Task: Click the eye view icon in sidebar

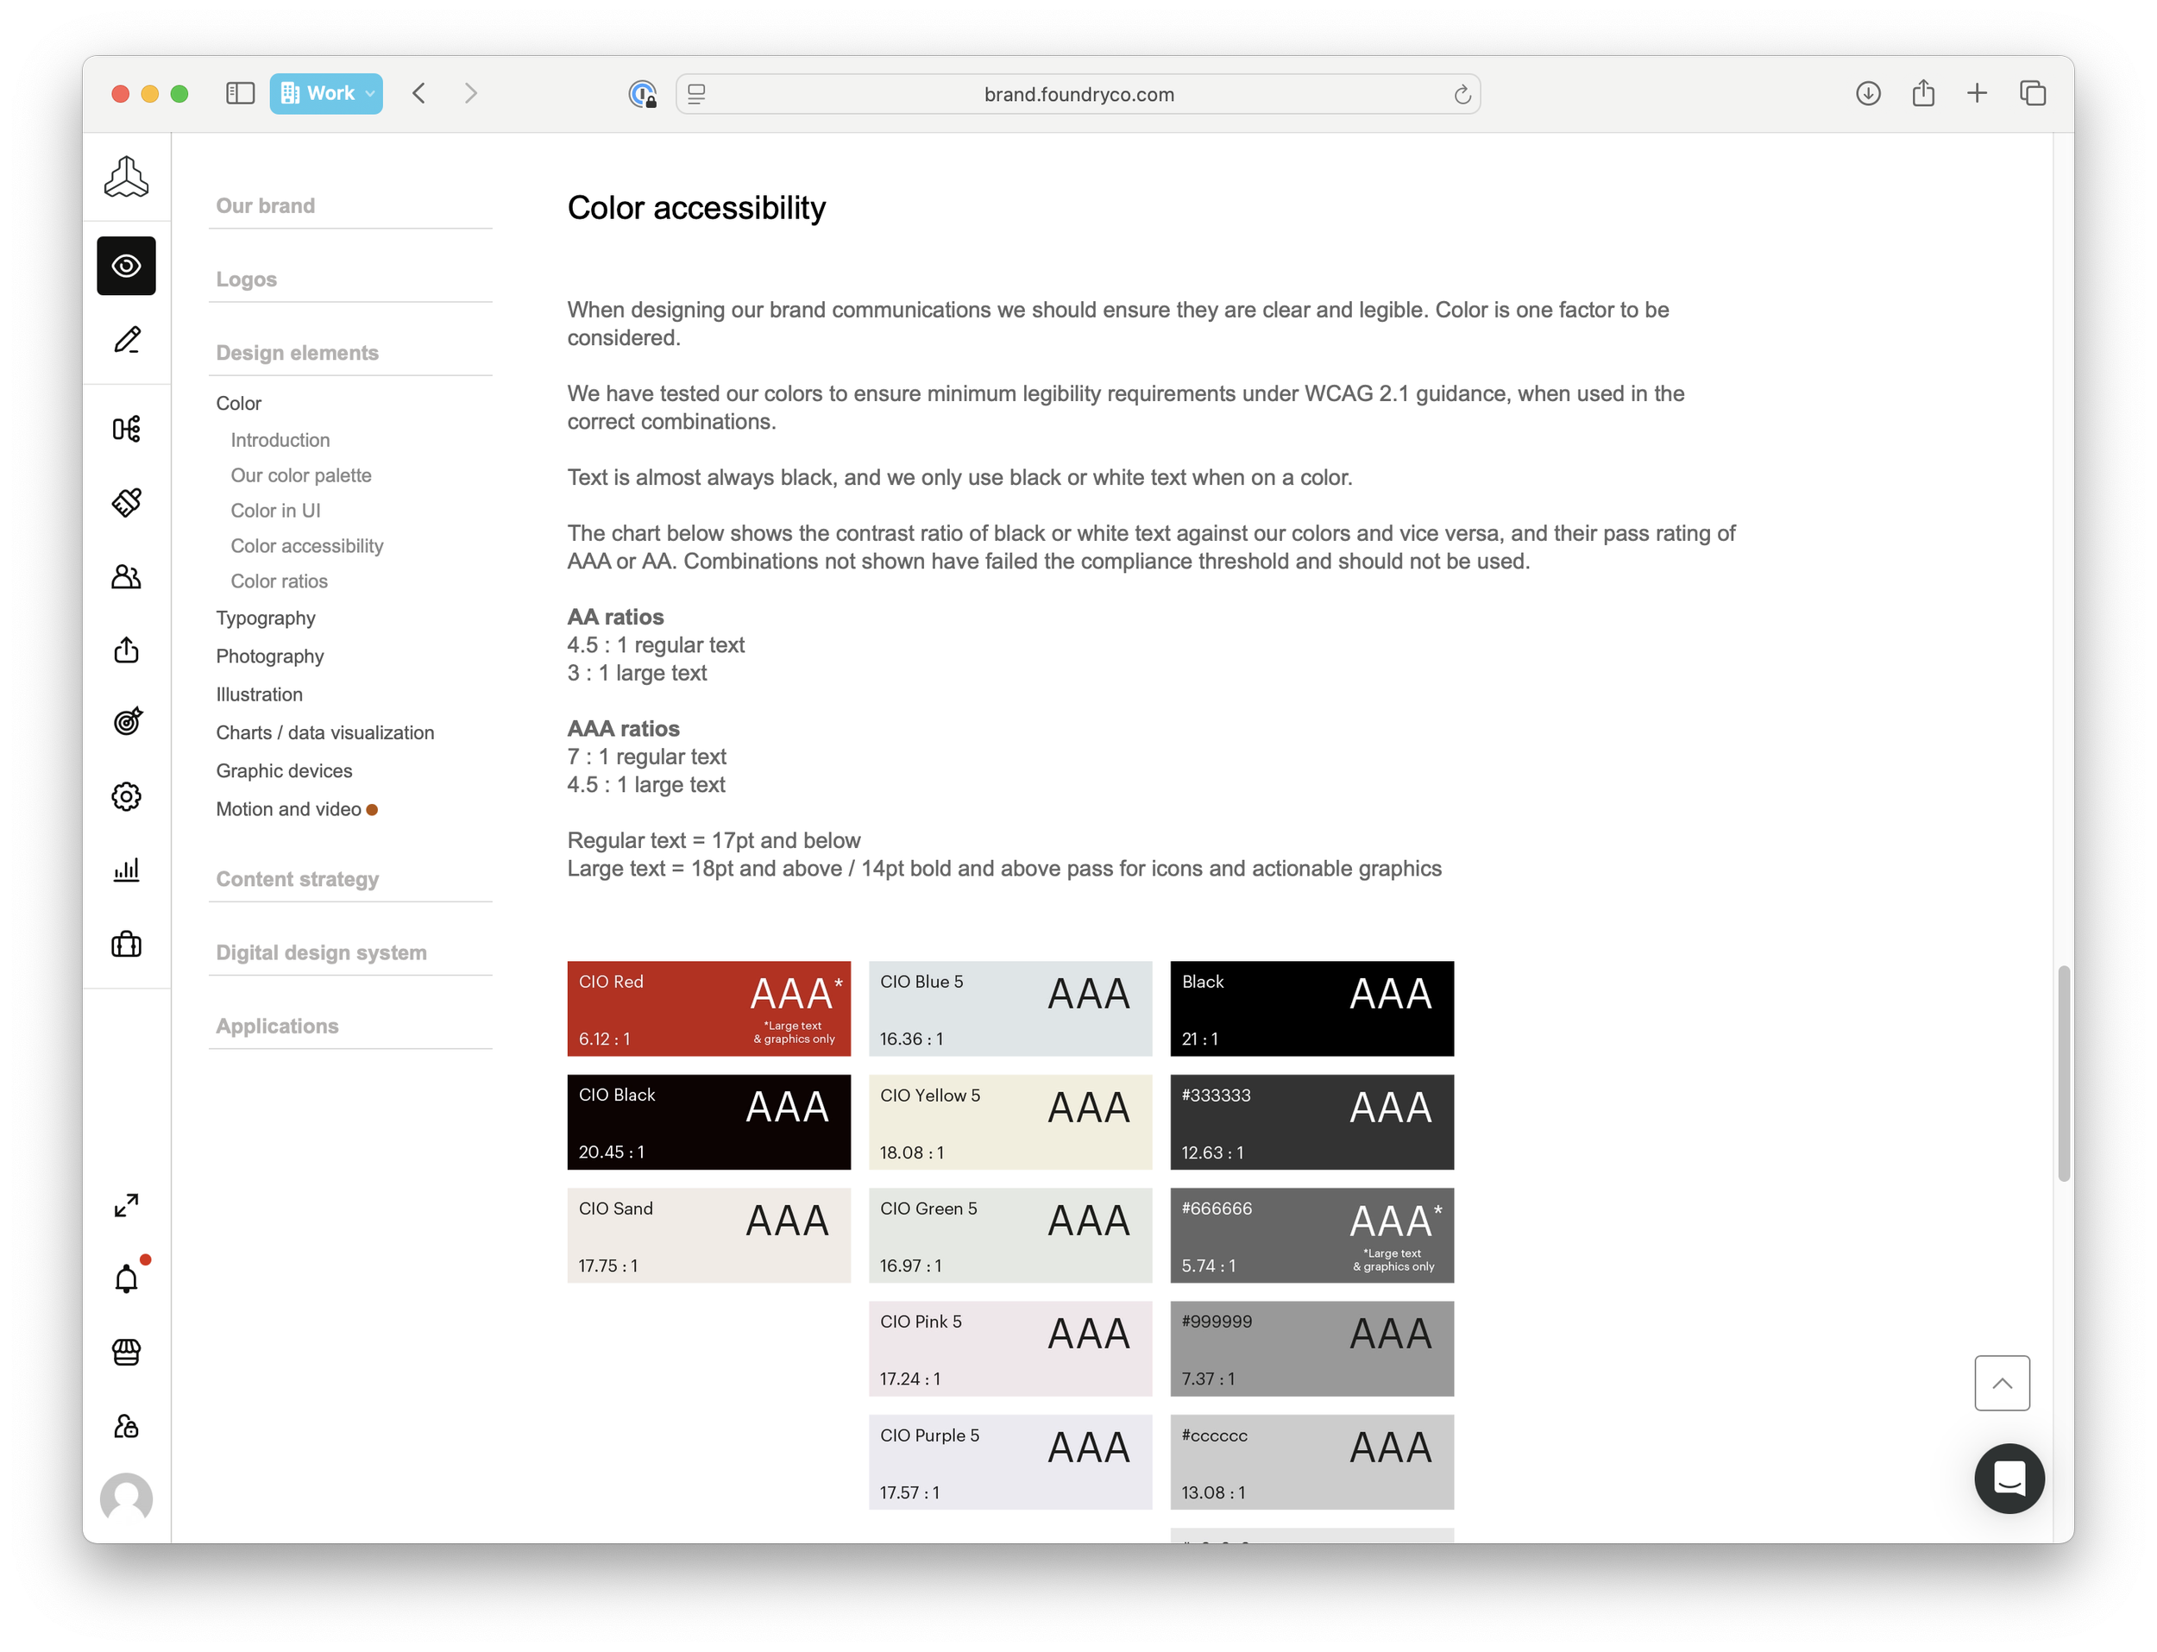Action: tap(126, 266)
